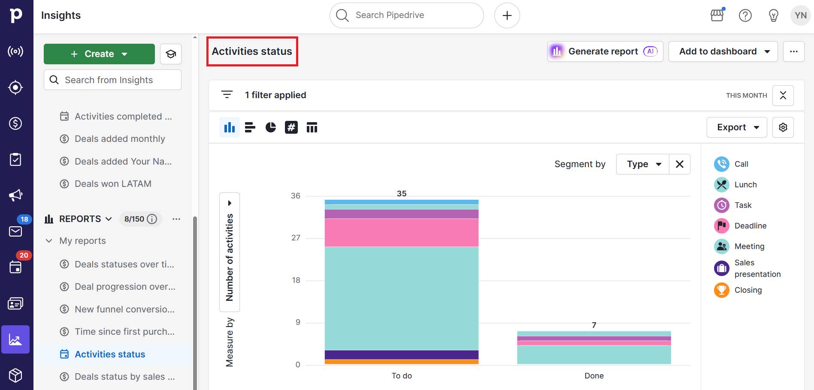This screenshot has width=814, height=390.
Task: Open the Type segment-by dropdown
Action: tap(642, 164)
